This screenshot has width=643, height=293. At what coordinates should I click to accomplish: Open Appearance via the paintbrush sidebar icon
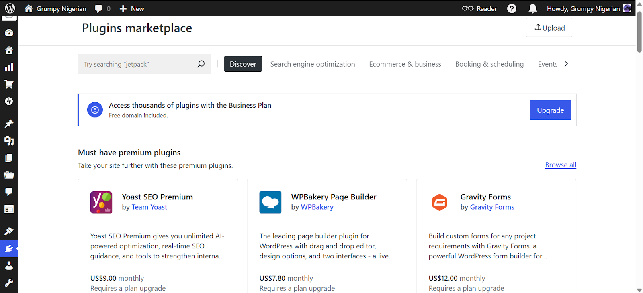[9, 231]
